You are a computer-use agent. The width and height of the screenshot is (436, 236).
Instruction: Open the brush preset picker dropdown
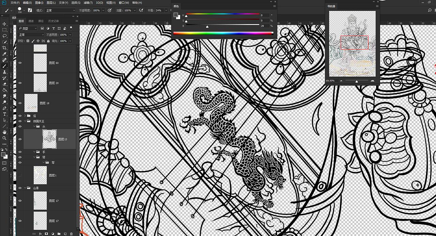[x=25, y=11]
